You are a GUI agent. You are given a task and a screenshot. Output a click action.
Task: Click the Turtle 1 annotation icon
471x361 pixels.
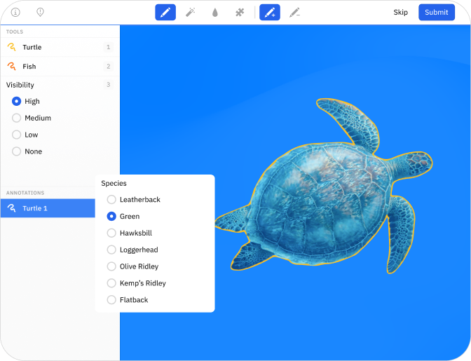point(11,208)
